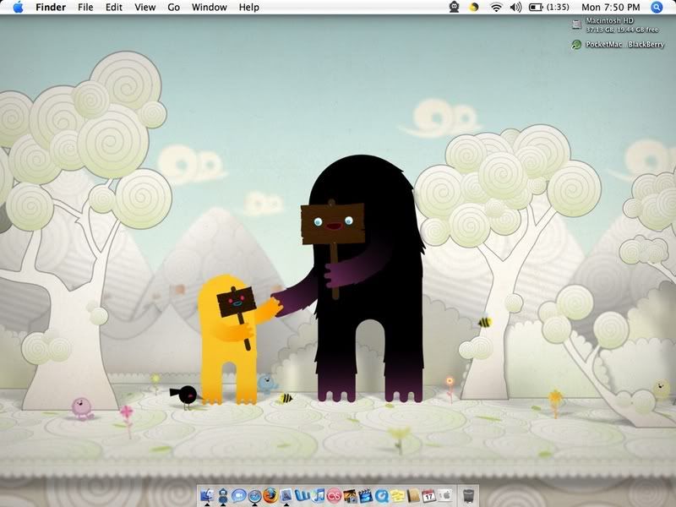Open Stickies from the dock

[396, 496]
